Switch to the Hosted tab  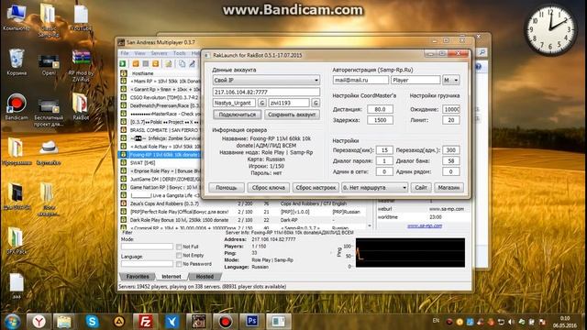205,277
